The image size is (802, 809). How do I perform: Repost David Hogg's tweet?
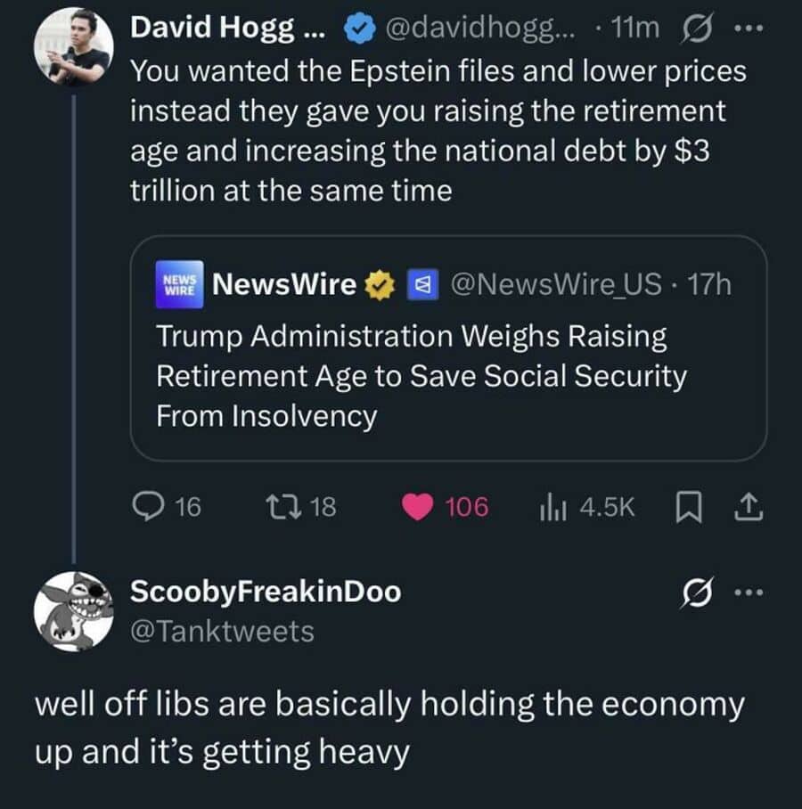click(272, 507)
